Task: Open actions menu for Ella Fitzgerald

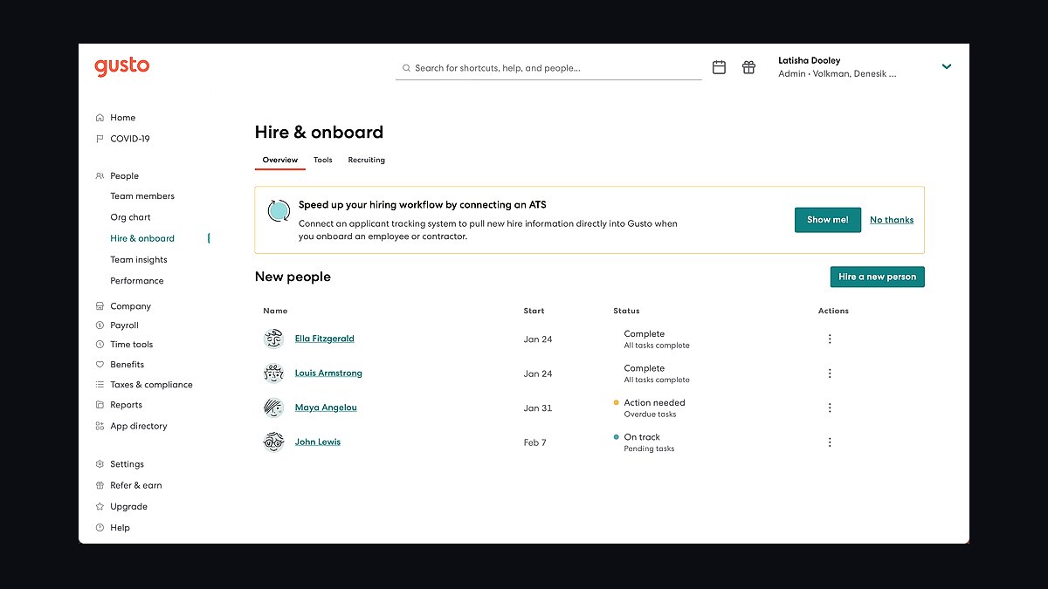Action: pyautogui.click(x=830, y=339)
